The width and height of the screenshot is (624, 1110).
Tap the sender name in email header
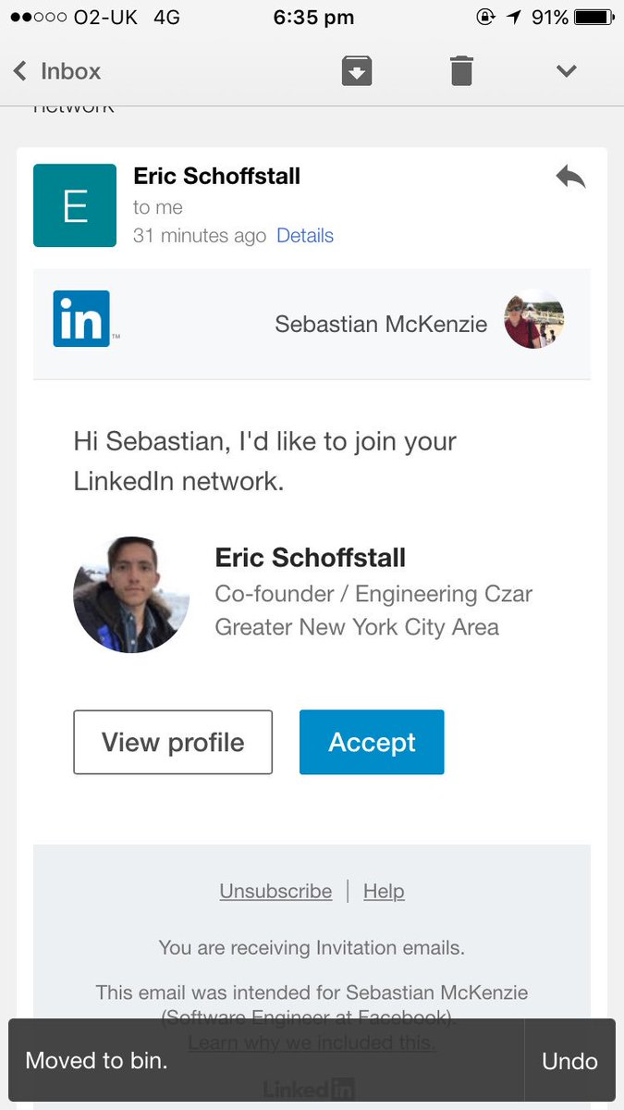click(217, 176)
